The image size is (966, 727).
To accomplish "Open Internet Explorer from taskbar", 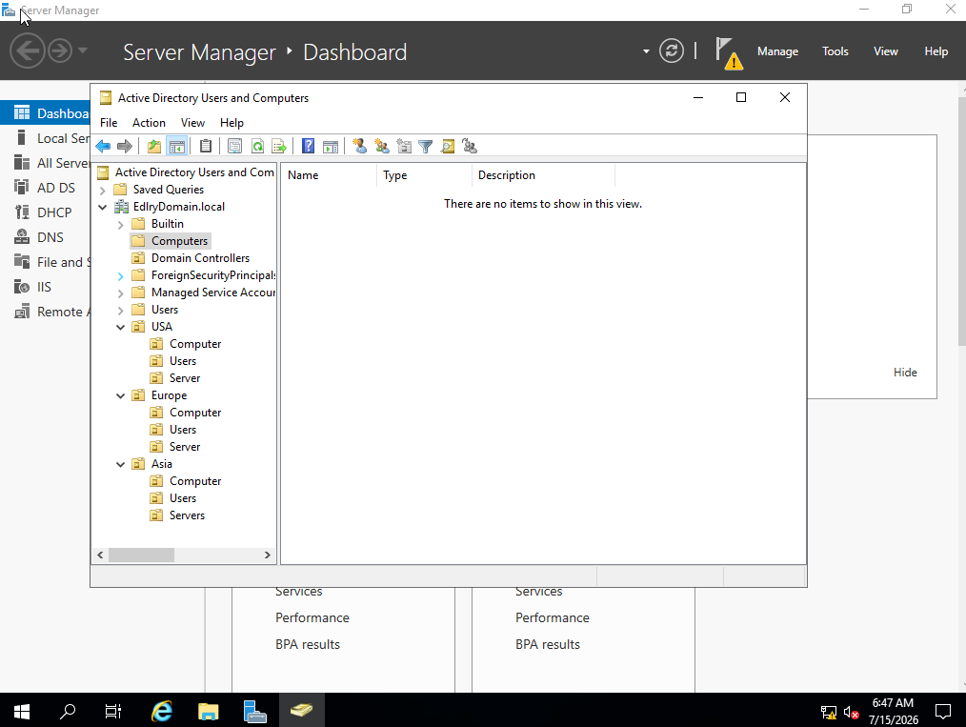I will pos(162,711).
